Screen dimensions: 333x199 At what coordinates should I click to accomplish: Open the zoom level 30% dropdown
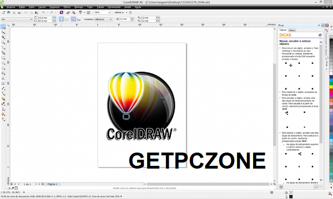109,13
